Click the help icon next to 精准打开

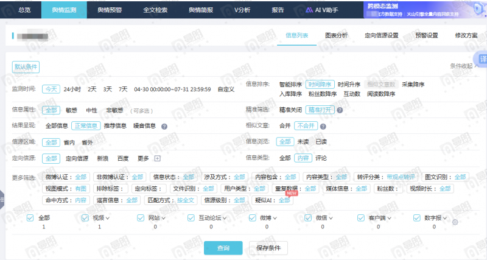[340, 110]
